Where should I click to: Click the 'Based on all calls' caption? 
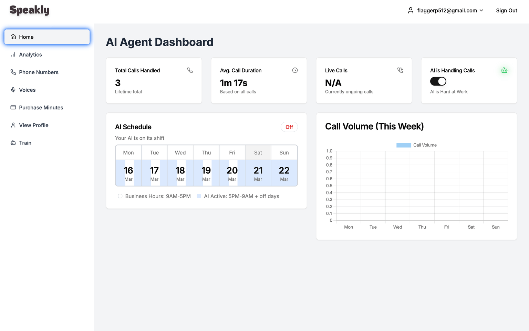238,92
